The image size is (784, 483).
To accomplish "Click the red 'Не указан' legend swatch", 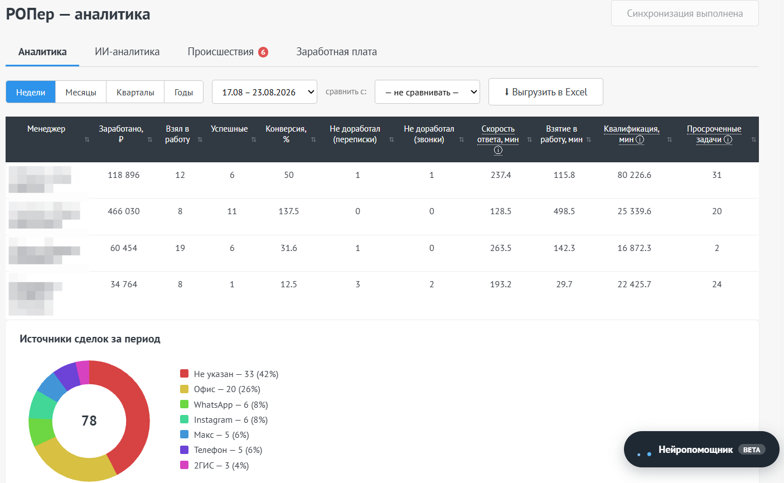I will point(185,374).
